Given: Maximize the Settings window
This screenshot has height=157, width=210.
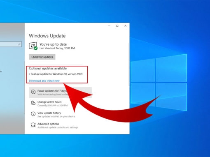Looking at the screenshot, I should coord(117,26).
